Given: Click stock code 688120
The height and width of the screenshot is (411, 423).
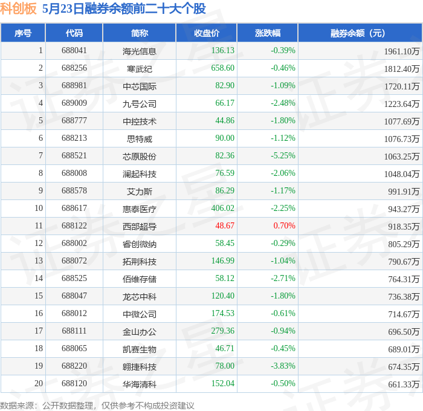Looking at the screenshot, I should [x=74, y=384].
